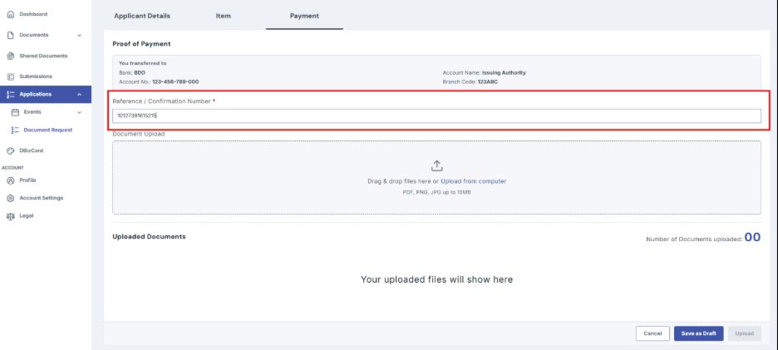Click the Reference / Confirmation Number field
778x350 pixels.
(436, 116)
